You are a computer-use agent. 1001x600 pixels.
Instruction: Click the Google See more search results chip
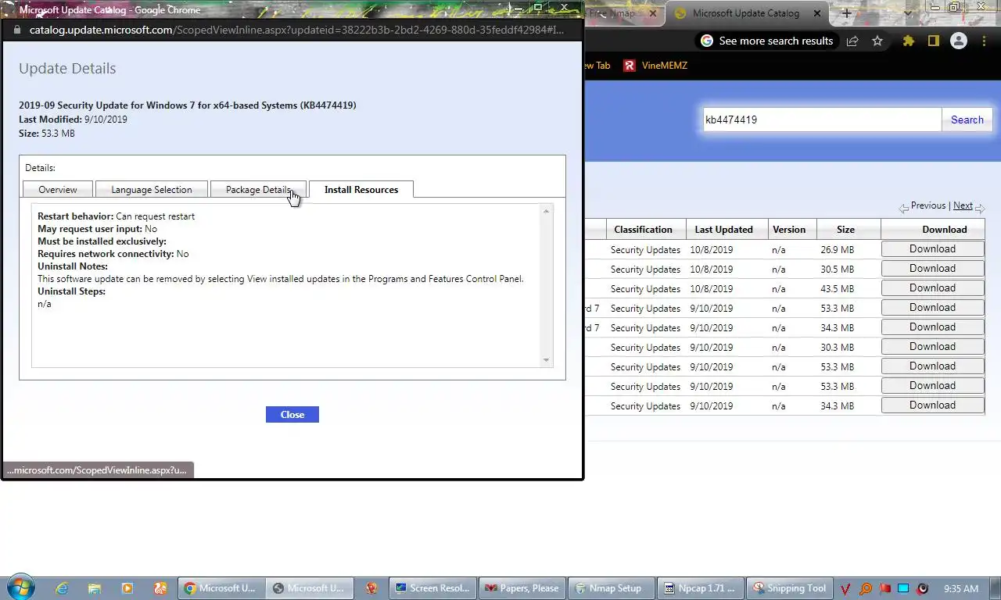point(767,41)
